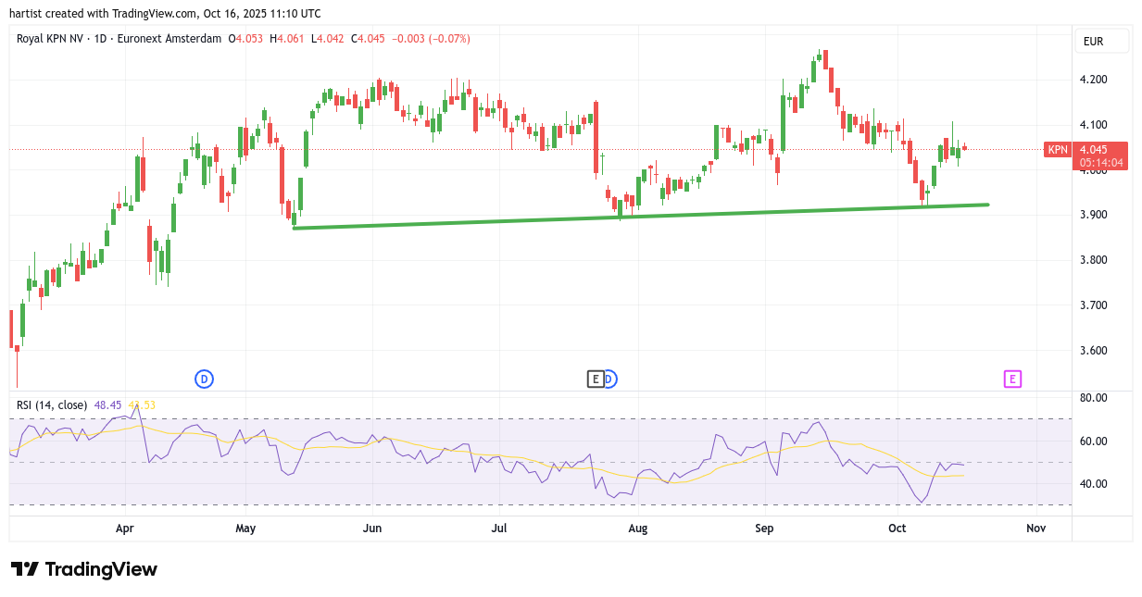1142x597 pixels.
Task: Click the purple RSI value 48.45
Action: (x=107, y=404)
